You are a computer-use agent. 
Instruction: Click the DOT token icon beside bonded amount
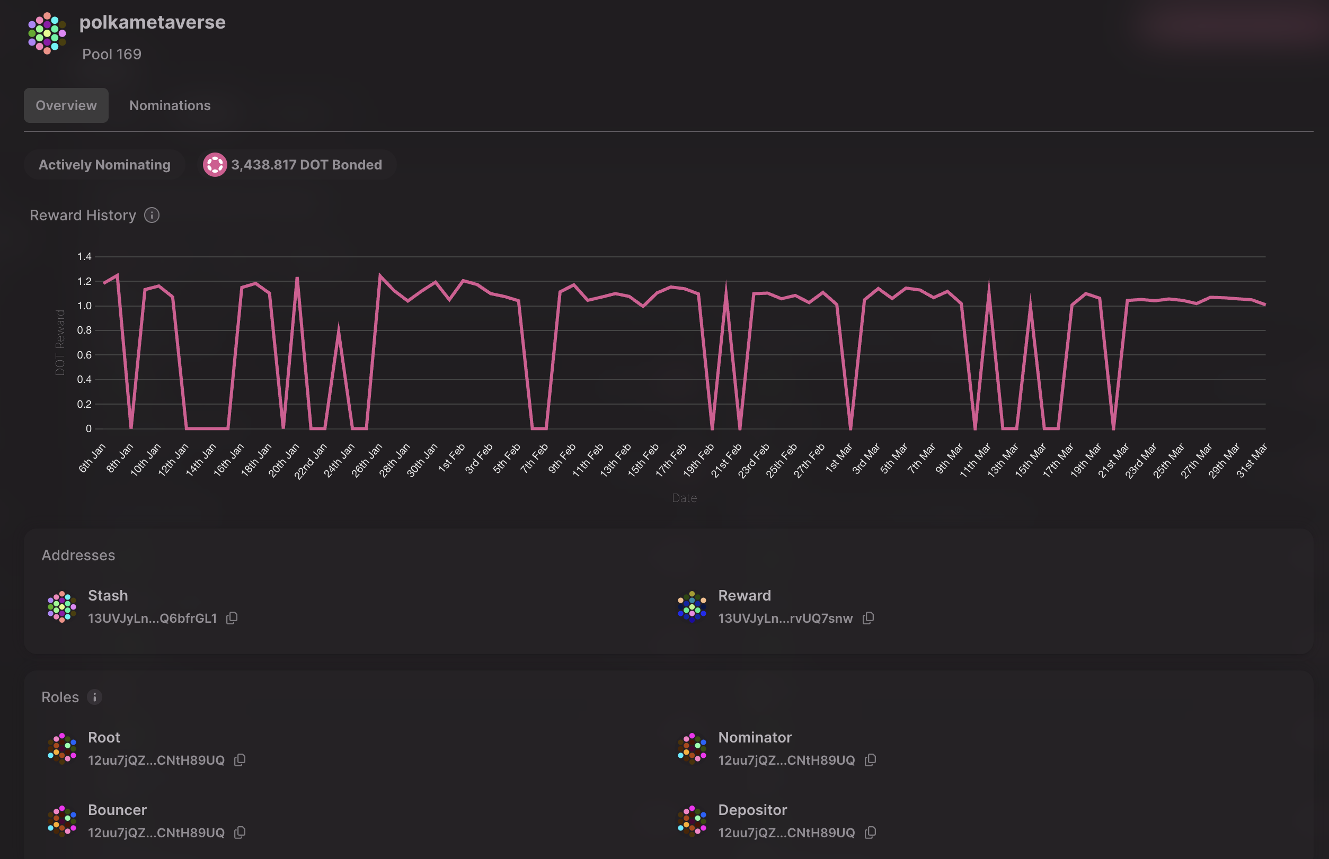coord(215,165)
